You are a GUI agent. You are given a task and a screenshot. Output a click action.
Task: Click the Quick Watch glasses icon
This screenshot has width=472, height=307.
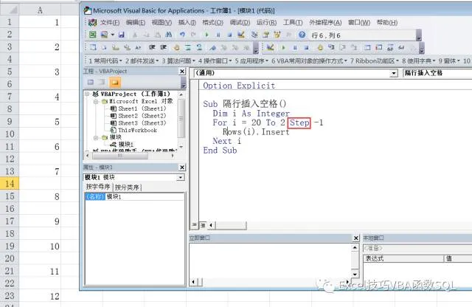pos(401,47)
